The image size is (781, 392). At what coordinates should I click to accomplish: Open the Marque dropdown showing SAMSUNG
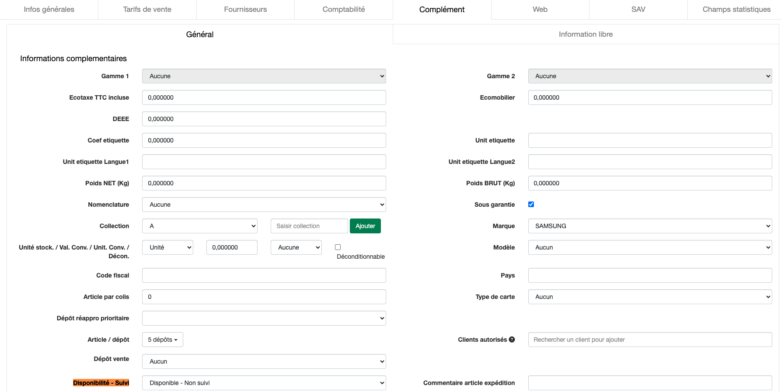pyautogui.click(x=649, y=226)
